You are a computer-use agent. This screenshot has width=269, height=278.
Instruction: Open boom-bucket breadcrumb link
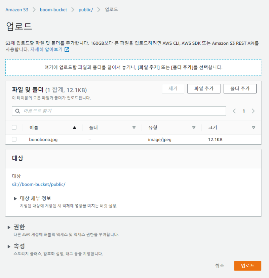[x=53, y=9]
